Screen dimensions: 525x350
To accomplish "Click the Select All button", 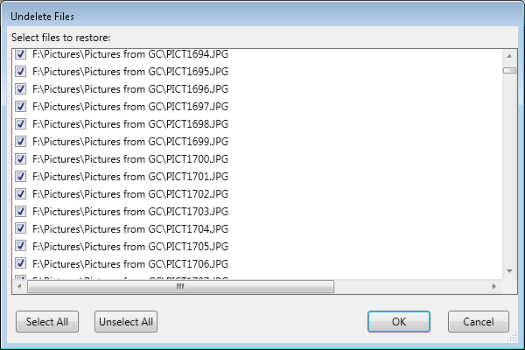I will [x=47, y=322].
